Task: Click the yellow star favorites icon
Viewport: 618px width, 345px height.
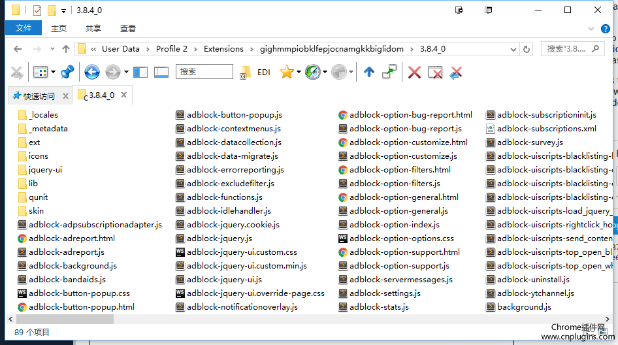Action: [287, 72]
